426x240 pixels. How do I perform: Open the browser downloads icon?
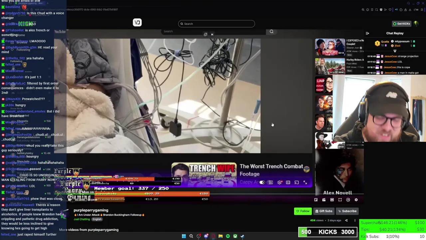coord(410,10)
